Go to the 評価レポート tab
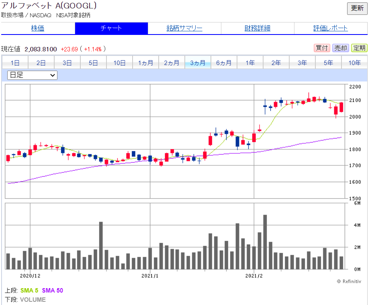 coord(331,28)
